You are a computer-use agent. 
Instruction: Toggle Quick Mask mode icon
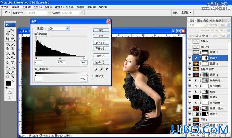click(x=10, y=92)
